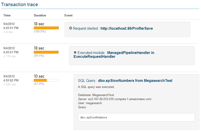201x132 pixels.
Task: Click the server ec2-107-20-233-235.compute-1.amazonaws.com text
Action: 120,99
